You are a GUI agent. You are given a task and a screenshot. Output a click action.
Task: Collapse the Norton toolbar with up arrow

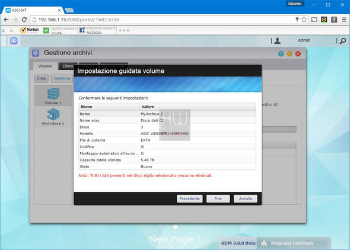(12, 31)
